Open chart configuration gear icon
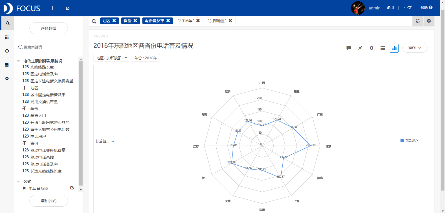This screenshot has height=213, width=445. tap(371, 48)
